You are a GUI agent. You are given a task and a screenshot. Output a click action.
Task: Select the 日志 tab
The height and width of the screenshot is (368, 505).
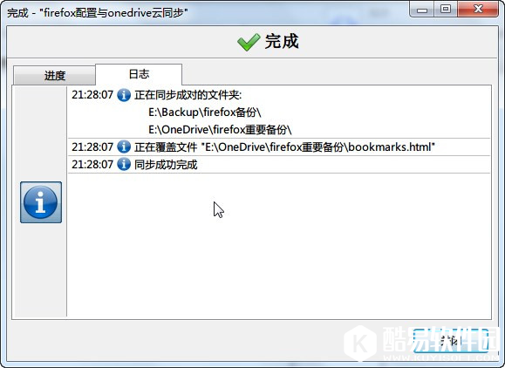(139, 74)
